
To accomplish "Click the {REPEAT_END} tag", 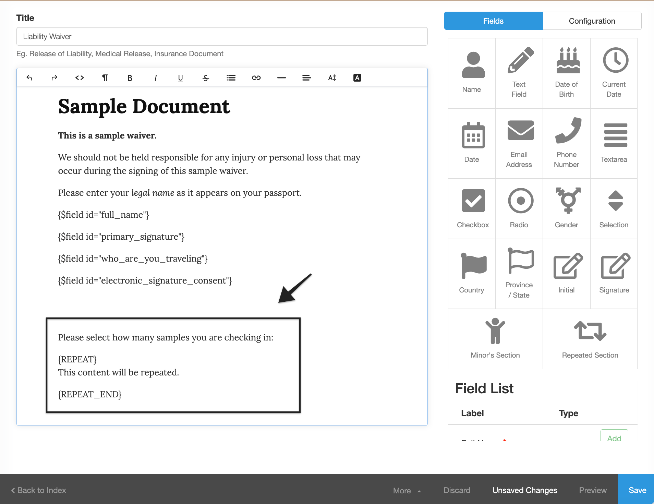I will [x=90, y=394].
